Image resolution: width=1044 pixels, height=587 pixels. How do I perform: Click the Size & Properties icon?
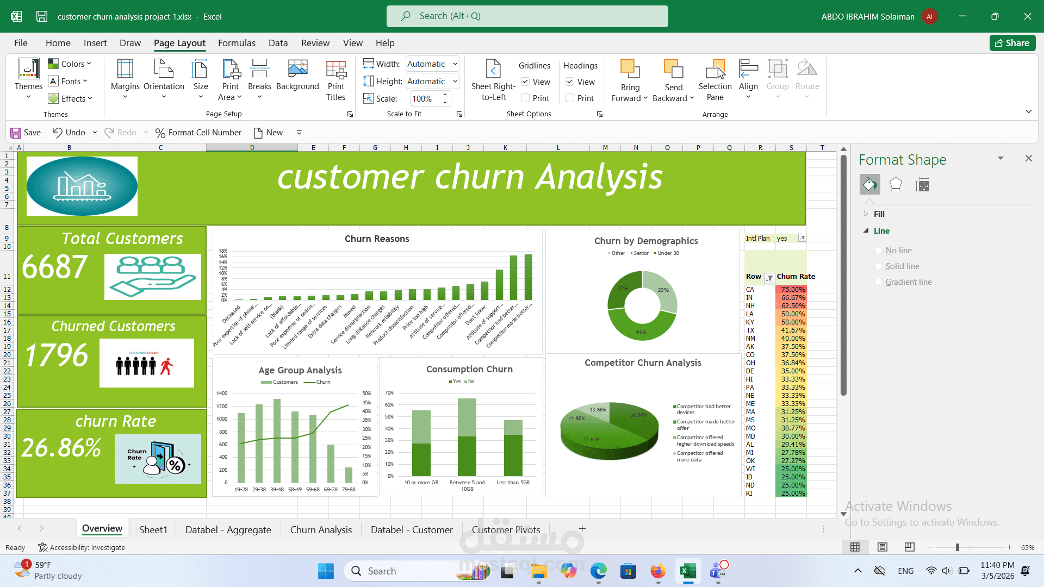click(922, 184)
